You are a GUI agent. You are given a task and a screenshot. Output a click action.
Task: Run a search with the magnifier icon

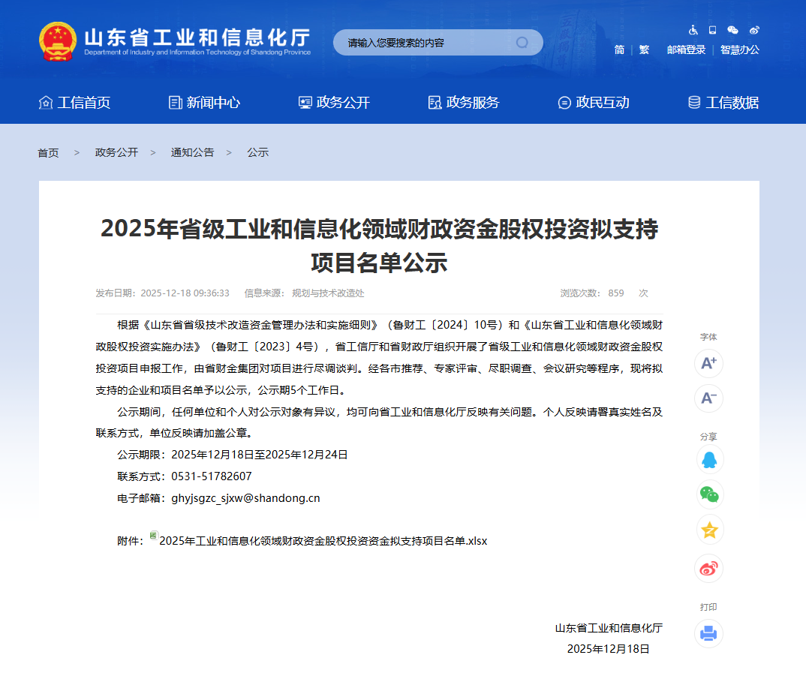tap(521, 42)
